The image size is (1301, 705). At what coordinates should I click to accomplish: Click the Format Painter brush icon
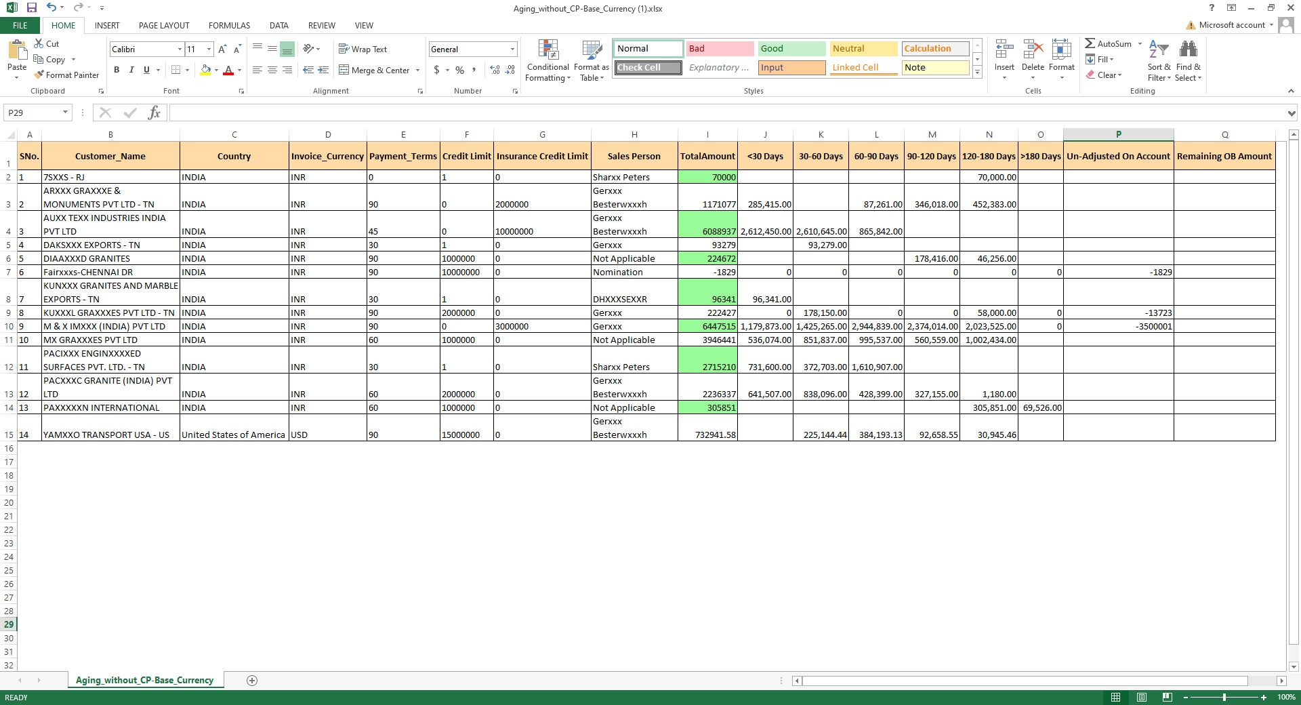coord(39,75)
